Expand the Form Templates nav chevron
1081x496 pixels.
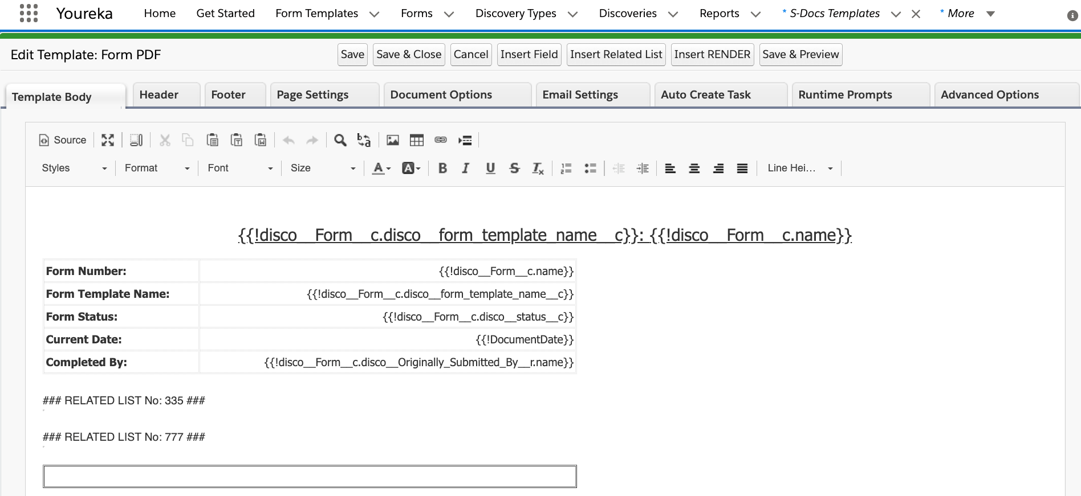(x=374, y=14)
